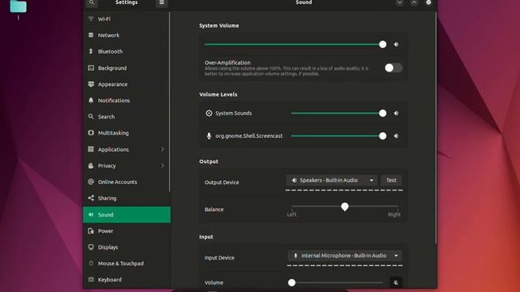The width and height of the screenshot is (520, 292).
Task: Expand Privacy submenu chevron
Action: [x=162, y=165]
